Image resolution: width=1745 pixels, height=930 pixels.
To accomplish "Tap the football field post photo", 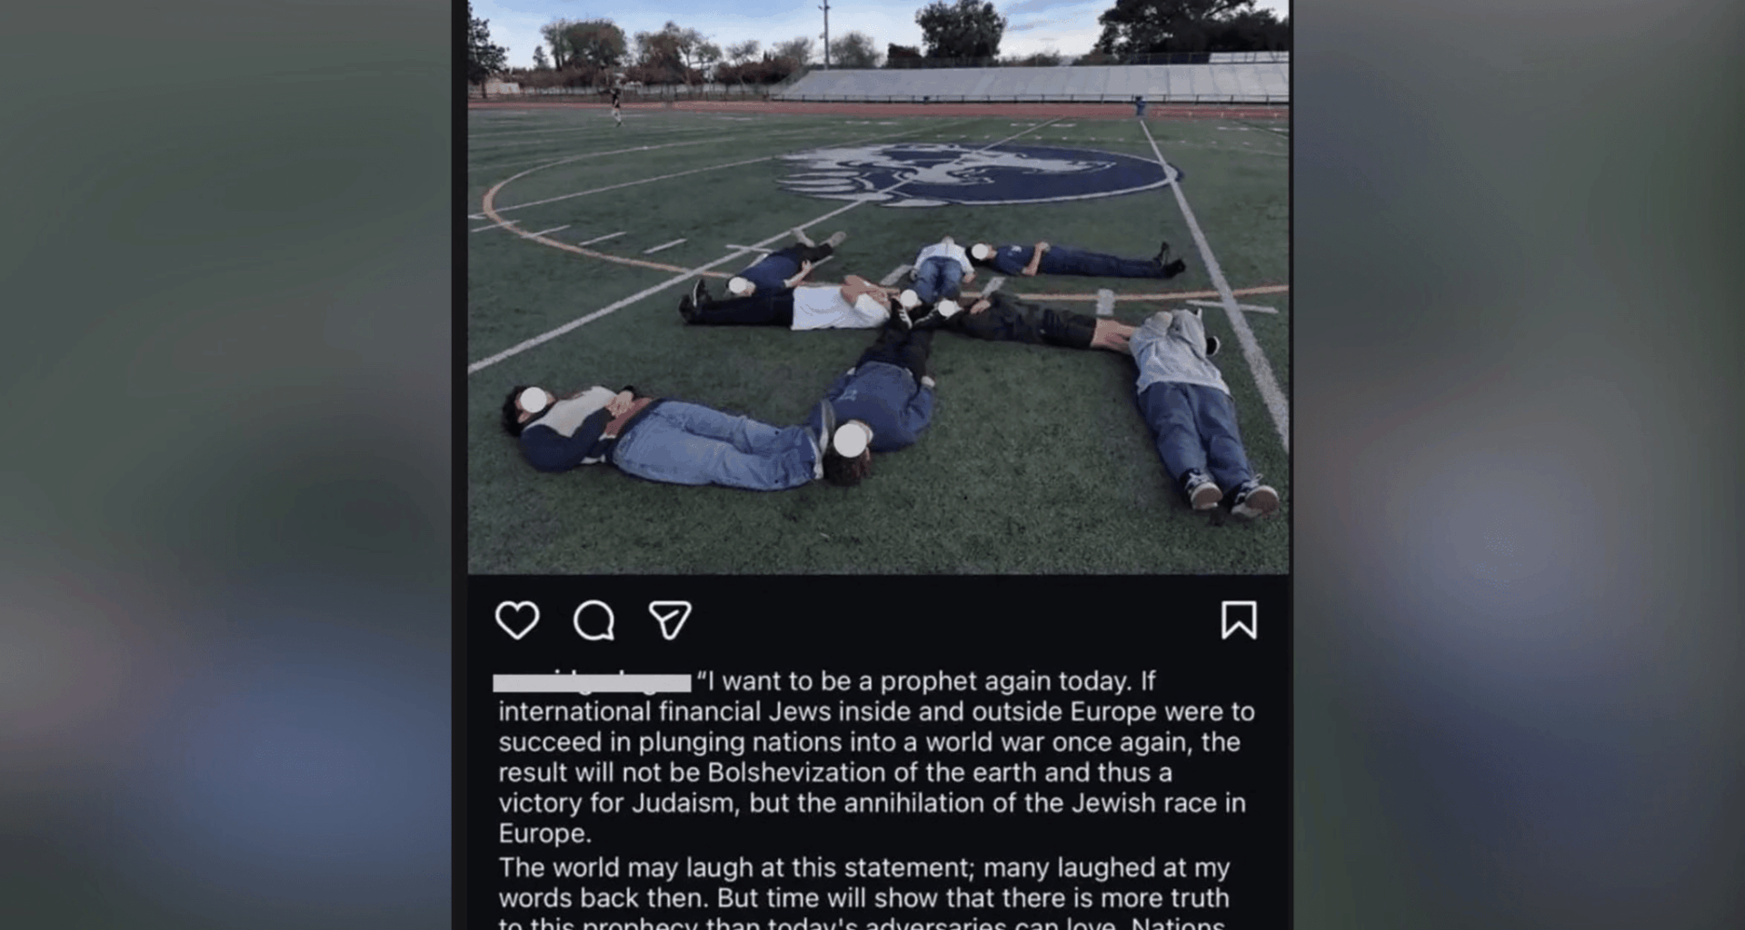I will click(878, 287).
